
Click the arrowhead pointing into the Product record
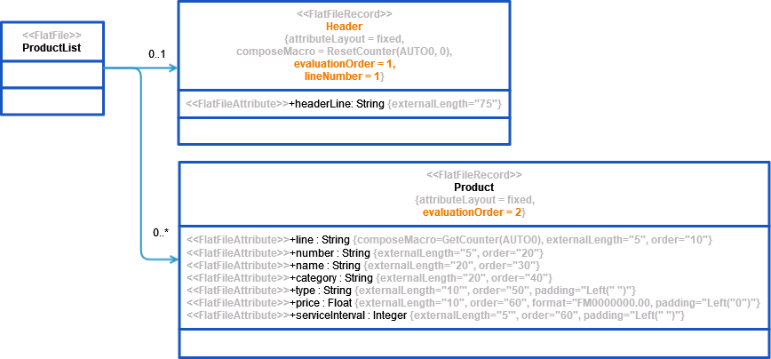point(173,259)
